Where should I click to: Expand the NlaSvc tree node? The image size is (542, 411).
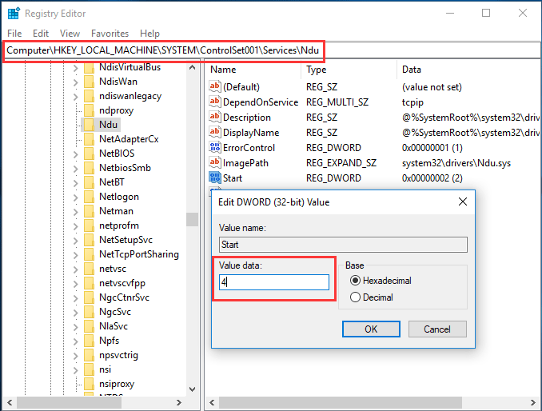tap(76, 327)
